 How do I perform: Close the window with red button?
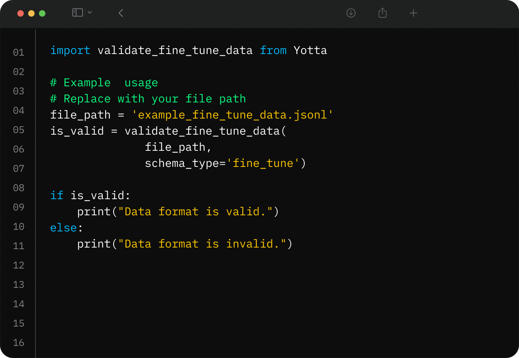click(21, 13)
